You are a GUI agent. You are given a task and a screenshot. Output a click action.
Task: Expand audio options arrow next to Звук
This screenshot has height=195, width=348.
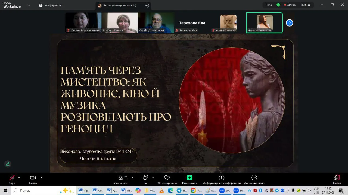coord(19,178)
